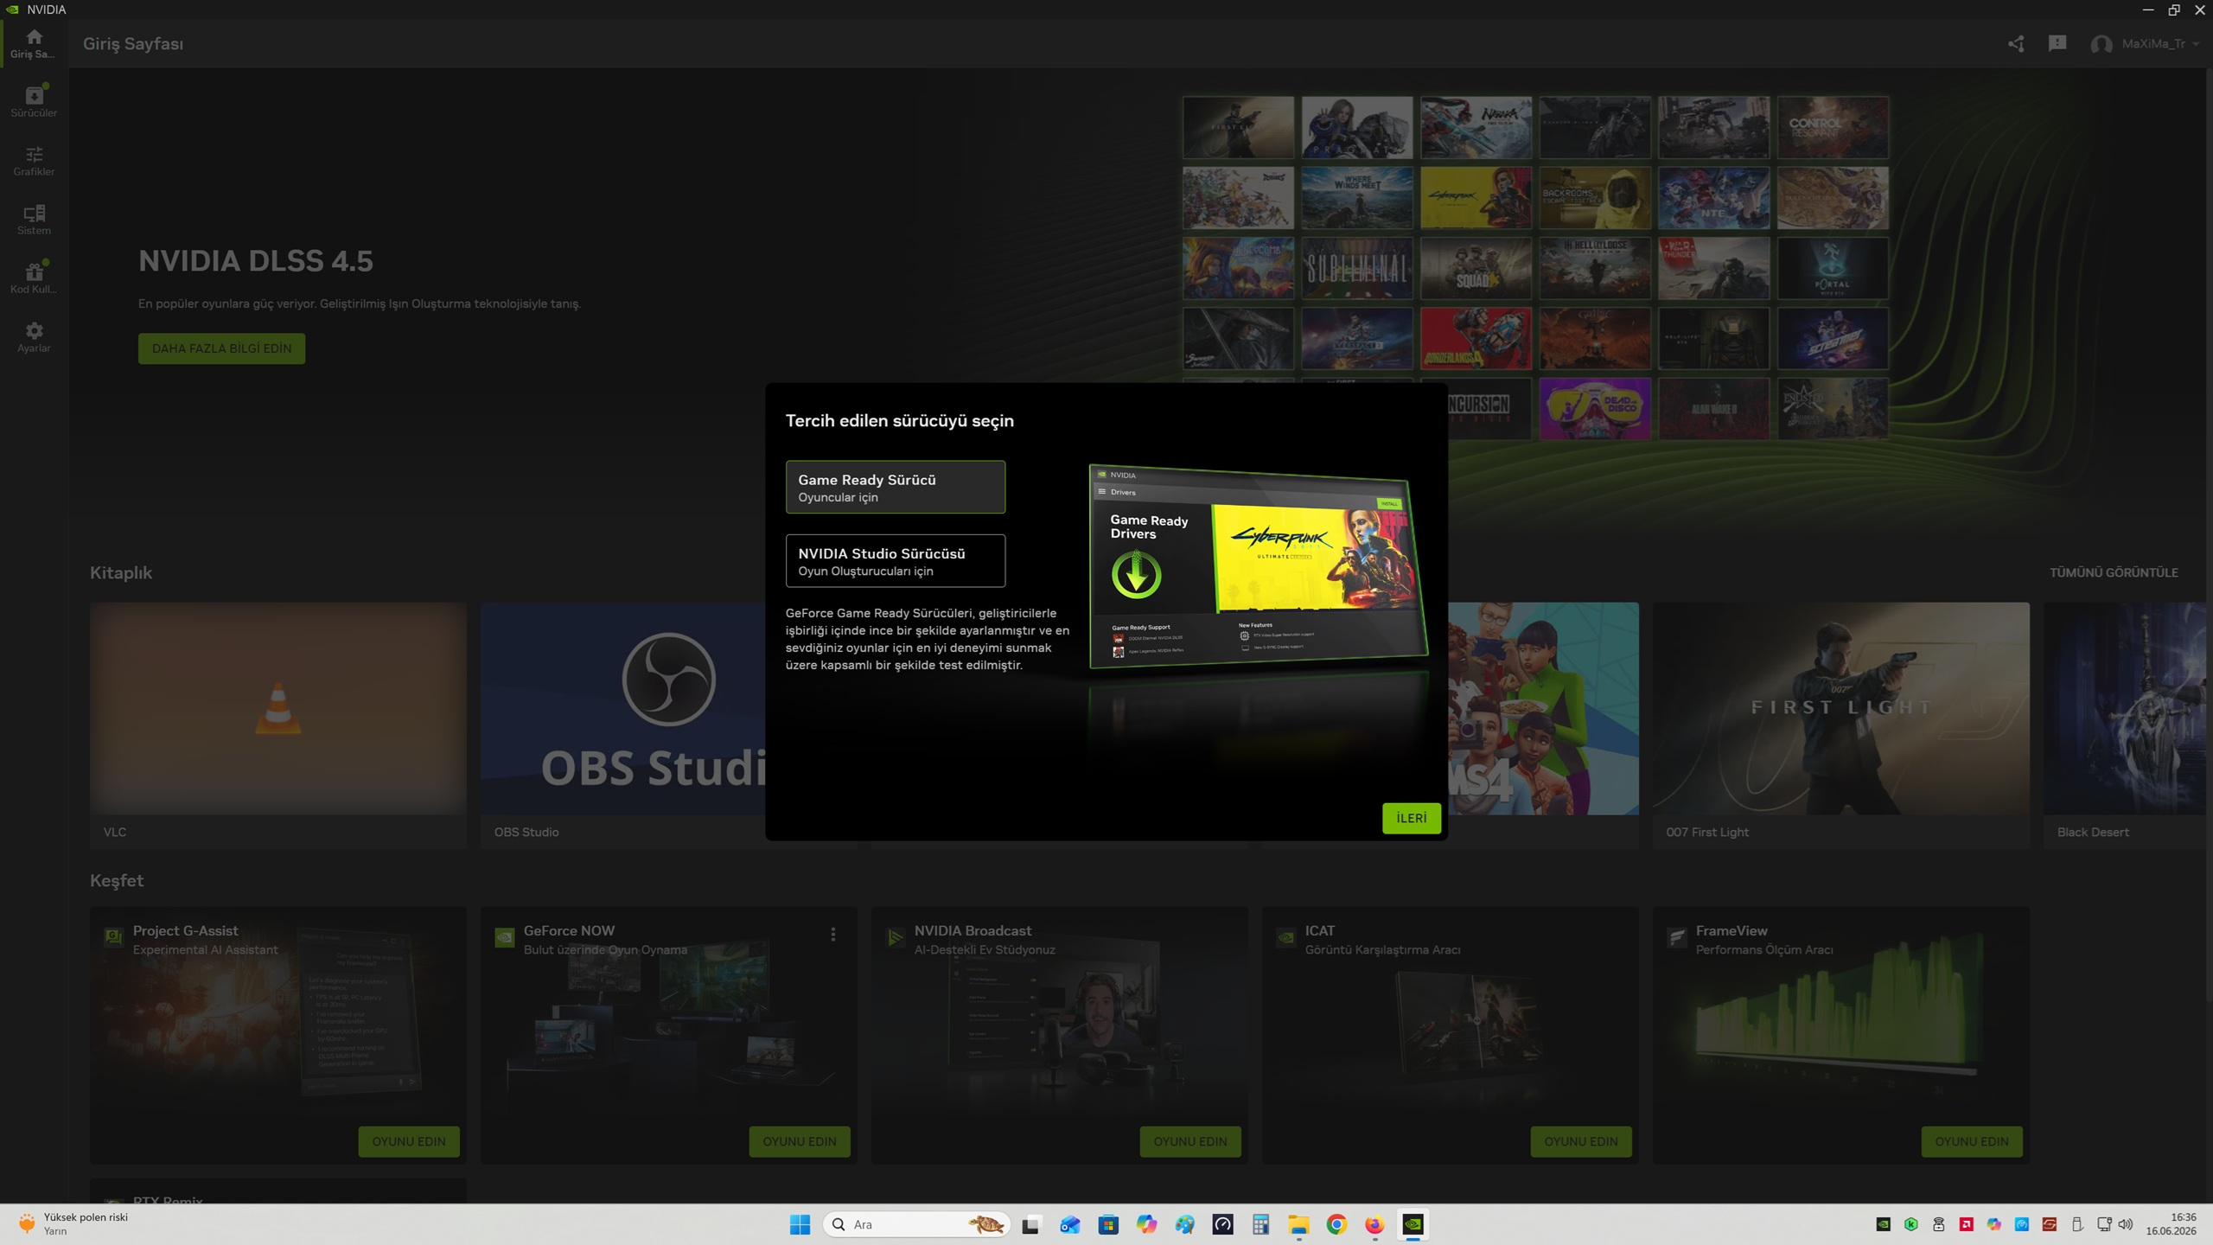2213x1245 pixels.
Task: Click Dead as Disco game thumbnail
Action: coord(1595,409)
